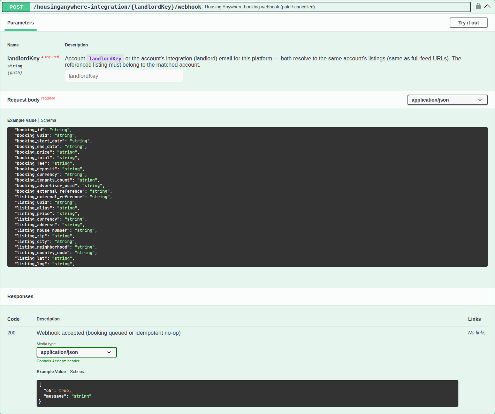This screenshot has width=495, height=414.
Task: Click the "Controls Accept header." note
Action: tap(59, 361)
